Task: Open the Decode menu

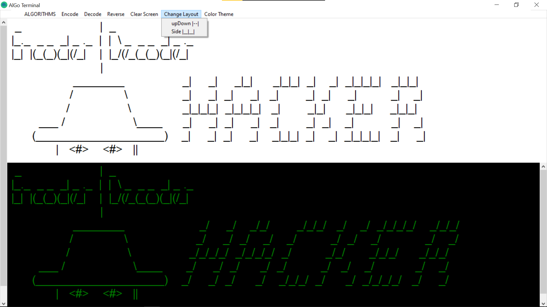Action: [93, 14]
